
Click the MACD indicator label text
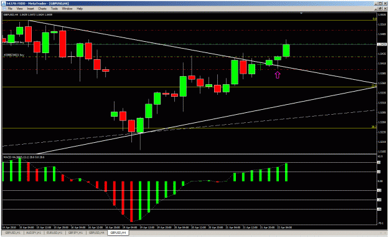coord(24,157)
